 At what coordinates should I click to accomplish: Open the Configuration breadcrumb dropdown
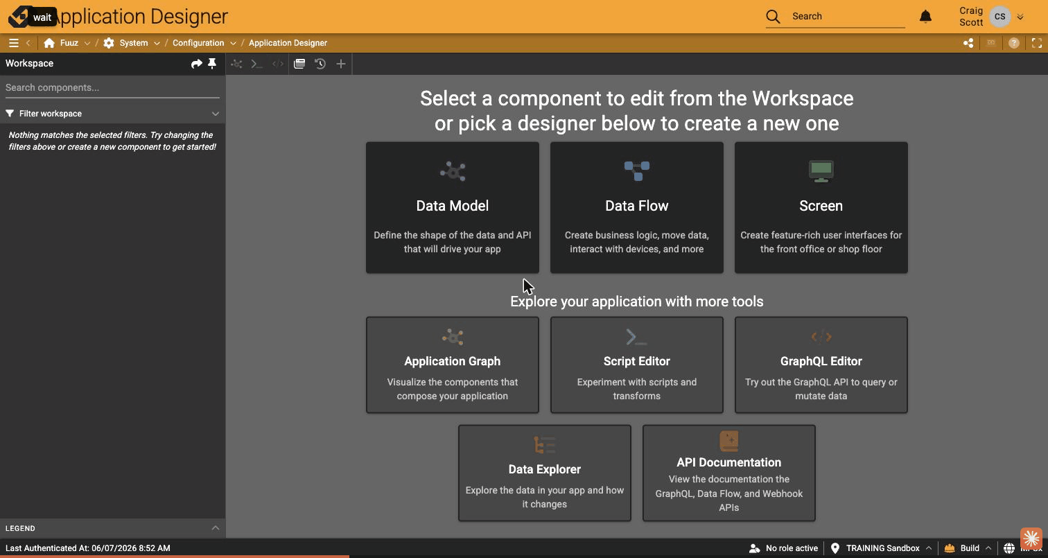tap(233, 43)
